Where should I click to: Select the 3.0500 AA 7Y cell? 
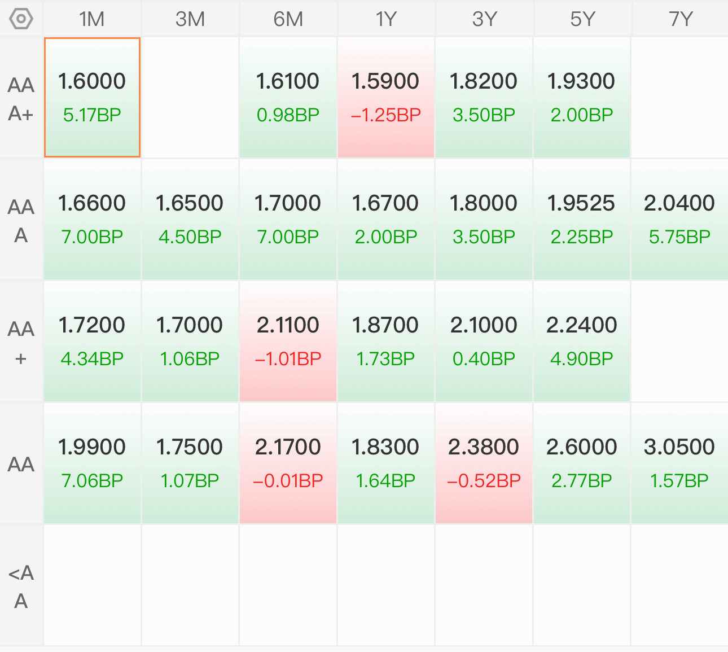tap(679, 463)
